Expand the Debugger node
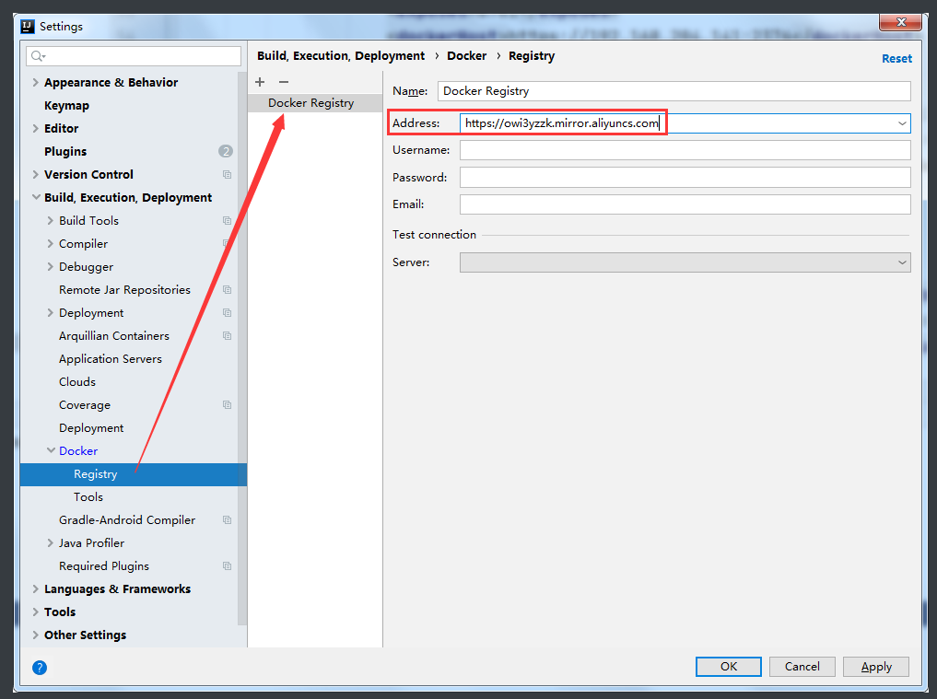 [50, 266]
